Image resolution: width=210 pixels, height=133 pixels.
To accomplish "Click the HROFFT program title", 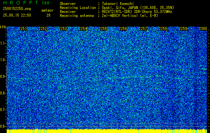I will click(x=21, y=3).
